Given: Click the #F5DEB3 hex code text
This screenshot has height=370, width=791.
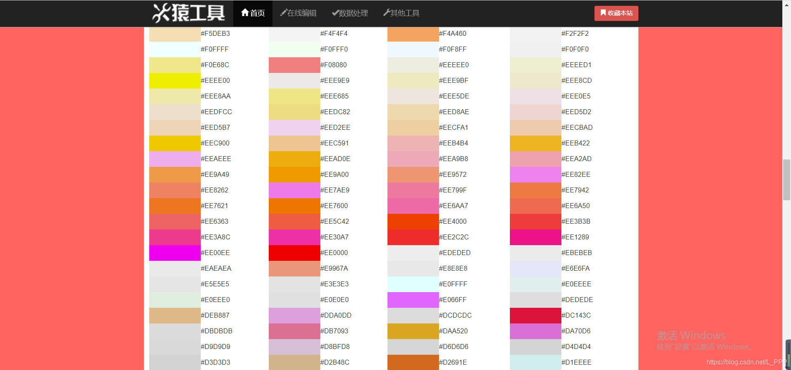Looking at the screenshot, I should [215, 34].
